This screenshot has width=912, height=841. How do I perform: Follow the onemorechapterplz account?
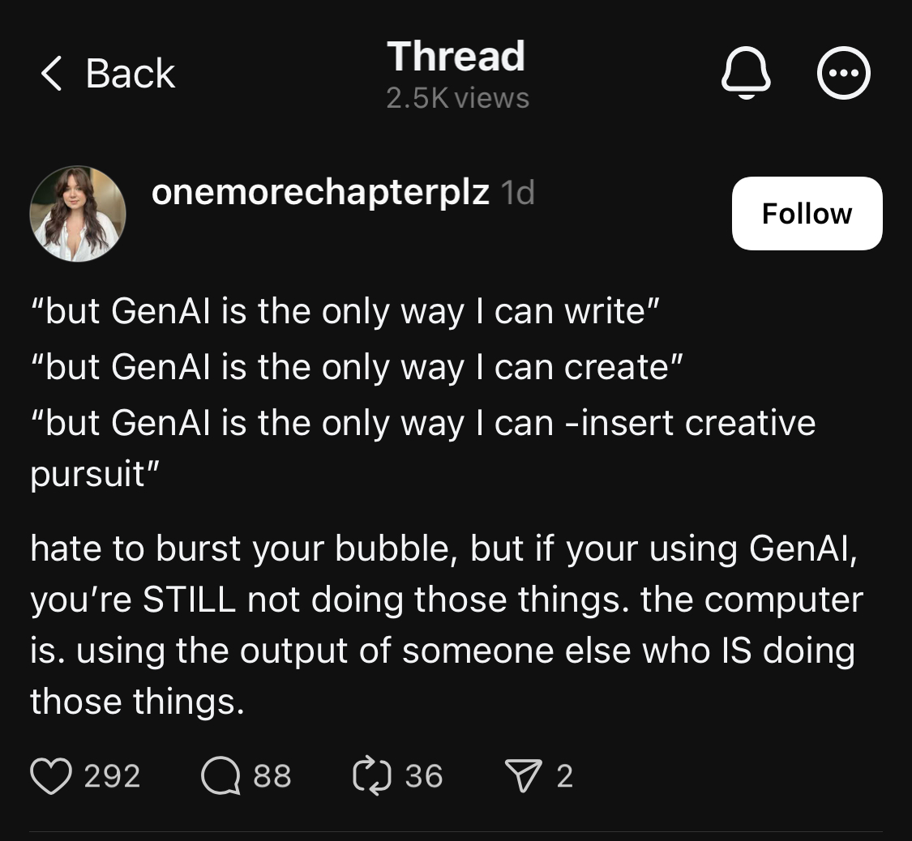coord(807,213)
